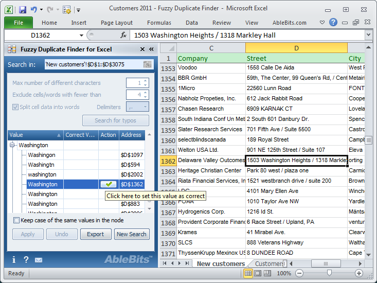Click the Search for typos button
377x283 pixels.
point(116,120)
